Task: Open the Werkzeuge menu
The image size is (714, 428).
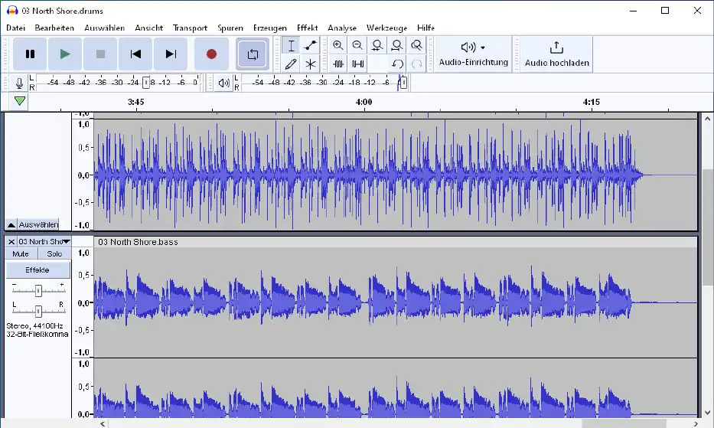Action: click(386, 28)
